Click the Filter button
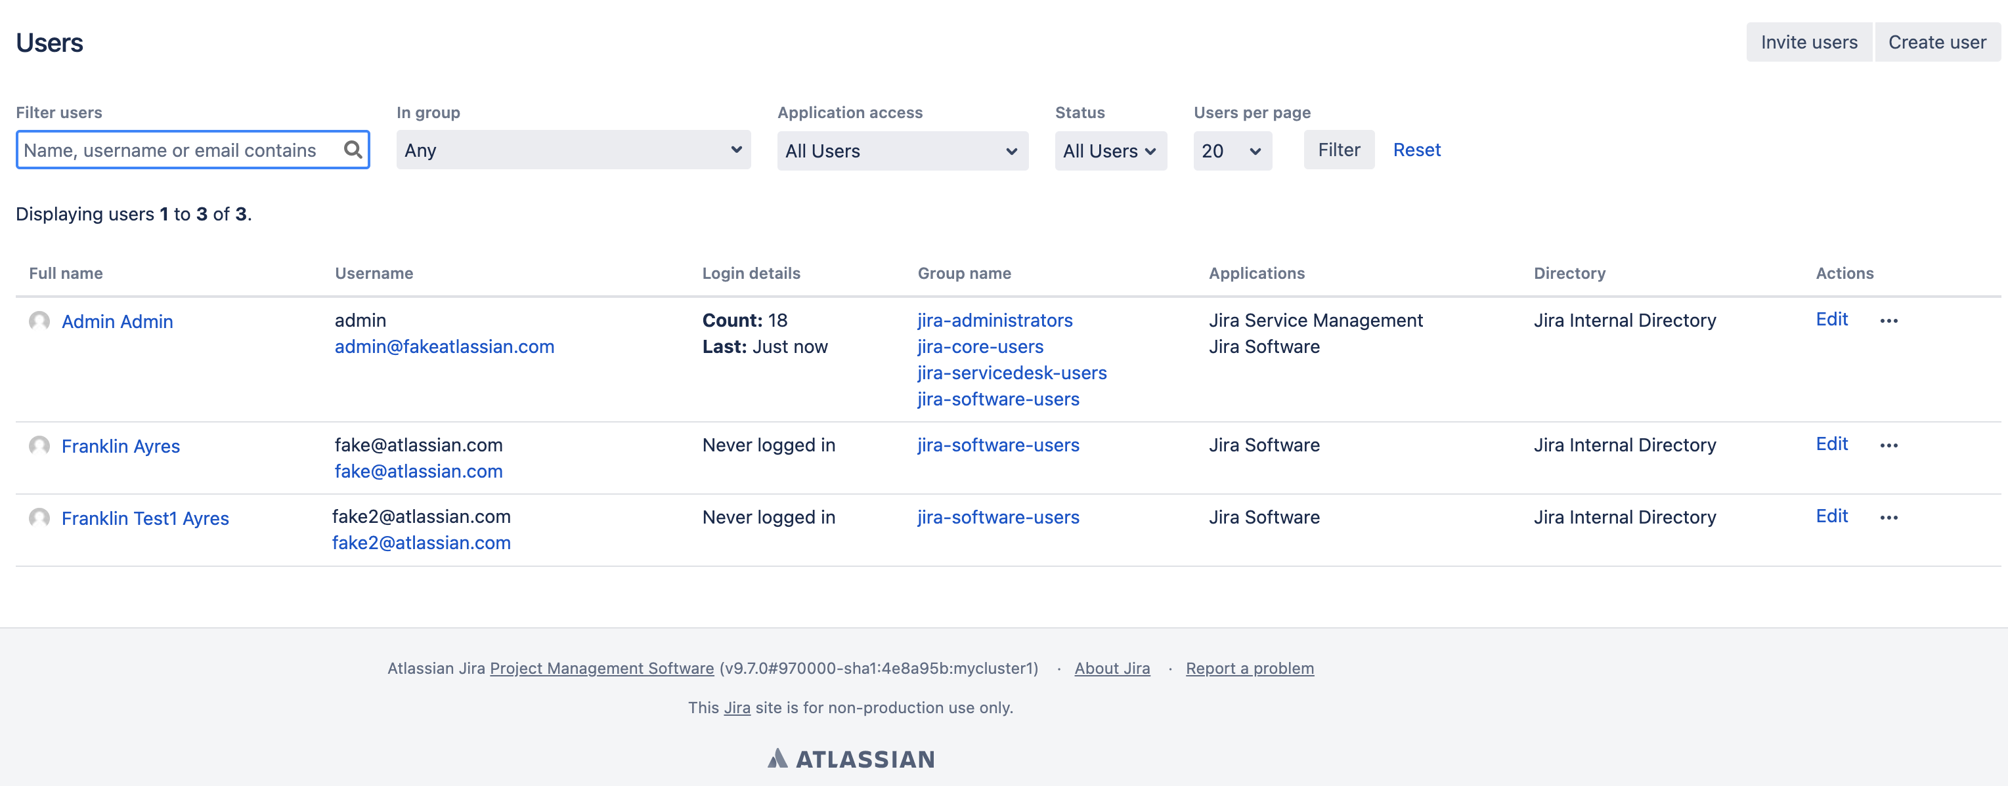This screenshot has width=2008, height=786. point(1338,150)
